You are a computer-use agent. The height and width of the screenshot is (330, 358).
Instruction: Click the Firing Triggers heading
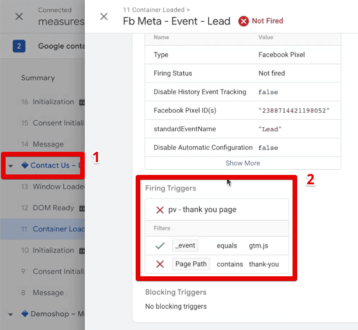[x=171, y=188]
